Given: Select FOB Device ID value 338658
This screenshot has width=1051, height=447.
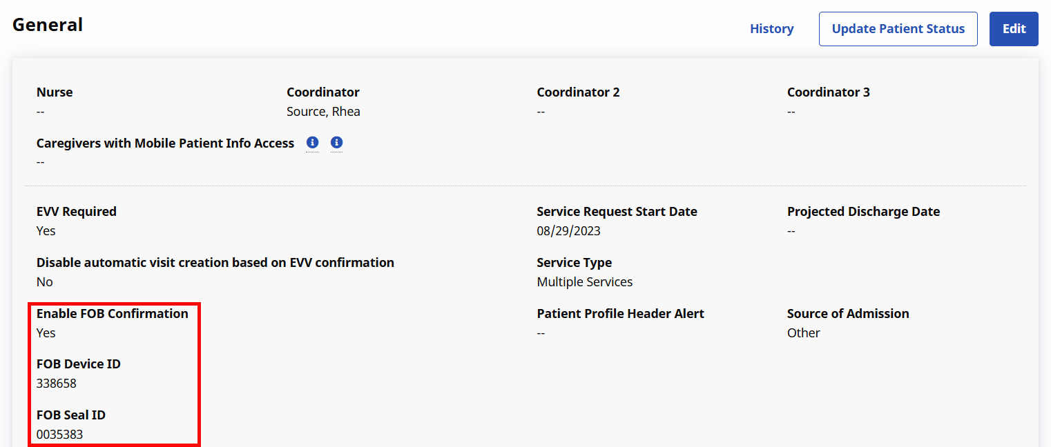Looking at the screenshot, I should (x=57, y=383).
